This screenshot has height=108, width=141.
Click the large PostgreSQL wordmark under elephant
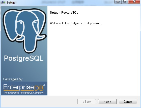(24, 58)
